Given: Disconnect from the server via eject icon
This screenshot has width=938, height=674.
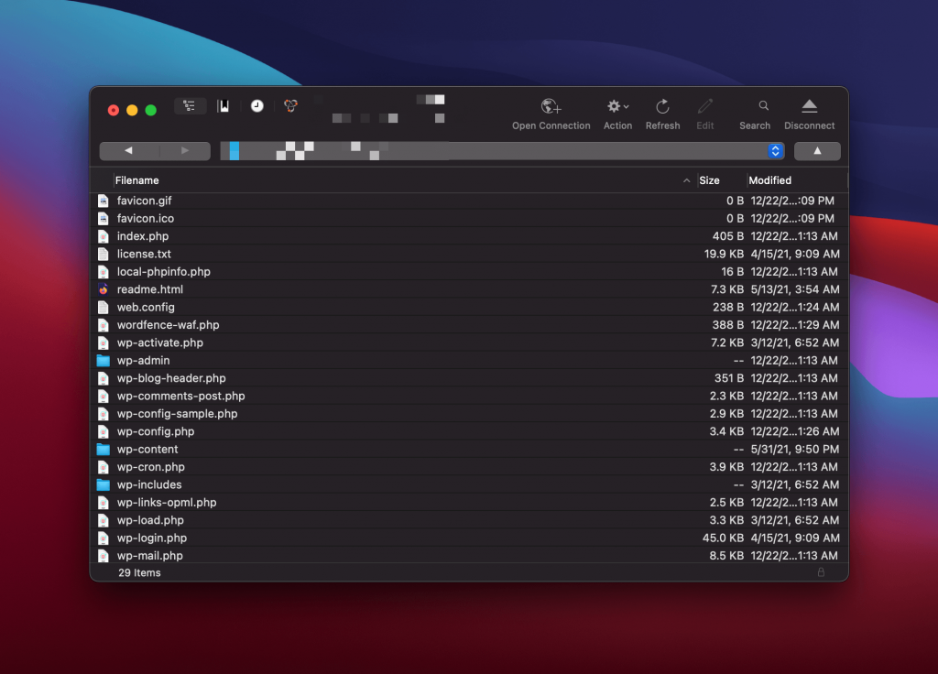Looking at the screenshot, I should coord(809,107).
